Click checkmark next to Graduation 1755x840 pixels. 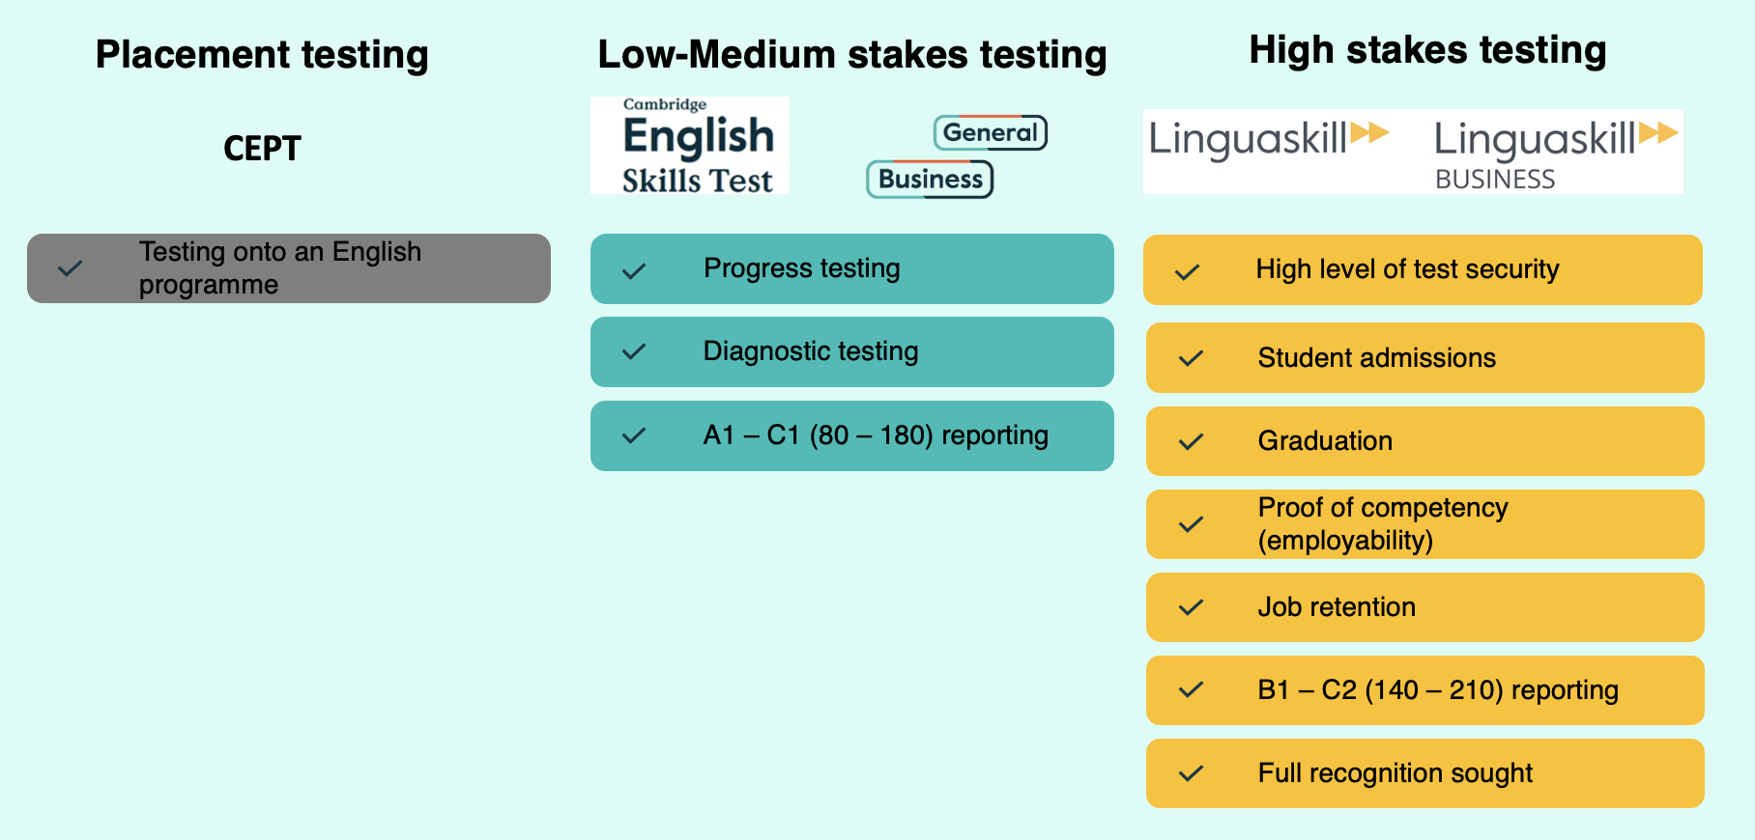point(1192,441)
